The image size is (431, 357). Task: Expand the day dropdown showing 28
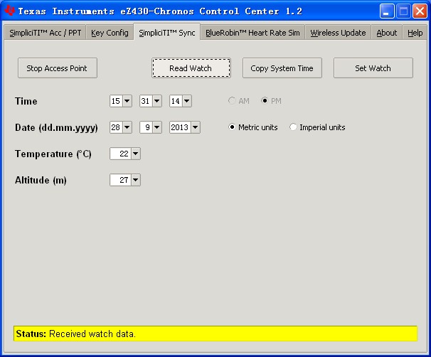pyautogui.click(x=127, y=127)
